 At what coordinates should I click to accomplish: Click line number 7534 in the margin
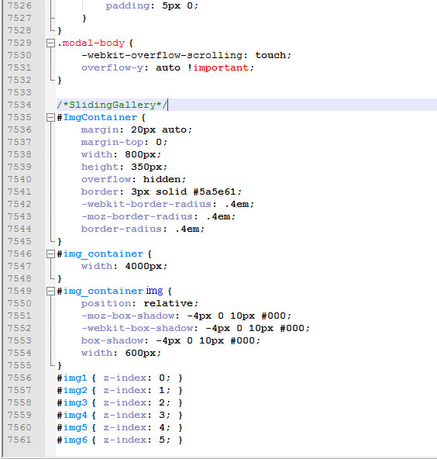click(19, 105)
